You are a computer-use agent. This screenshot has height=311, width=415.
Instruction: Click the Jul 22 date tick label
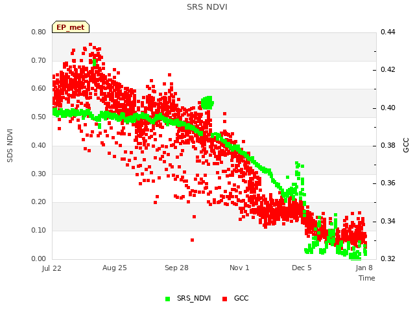pyautogui.click(x=52, y=268)
